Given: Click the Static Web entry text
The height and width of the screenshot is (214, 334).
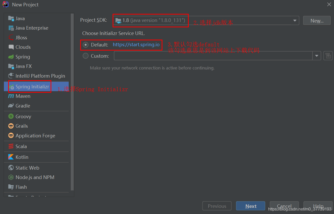Looking at the screenshot, I should tap(27, 168).
